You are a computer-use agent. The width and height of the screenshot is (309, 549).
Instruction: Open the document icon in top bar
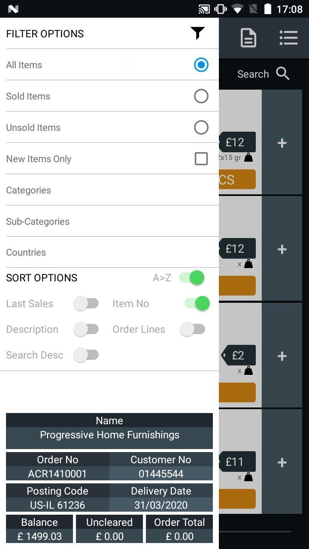(248, 38)
